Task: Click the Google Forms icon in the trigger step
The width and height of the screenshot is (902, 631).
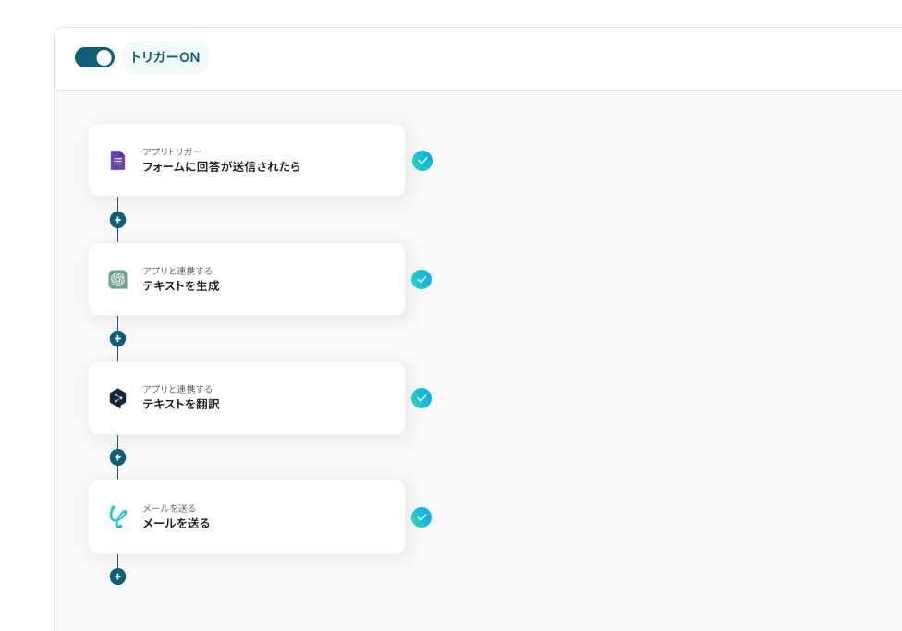Action: coord(118,161)
